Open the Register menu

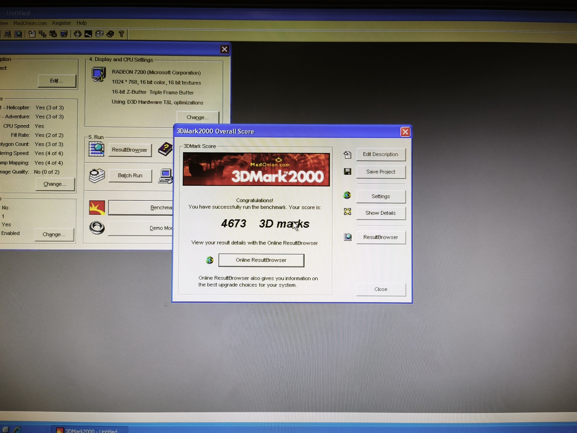[x=61, y=23]
